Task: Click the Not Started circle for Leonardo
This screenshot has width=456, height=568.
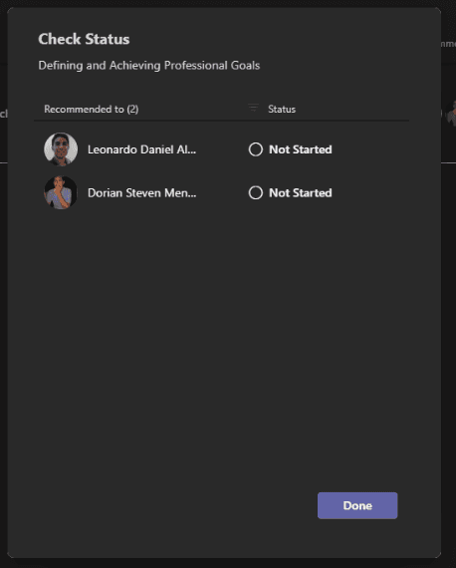Action: coord(256,149)
